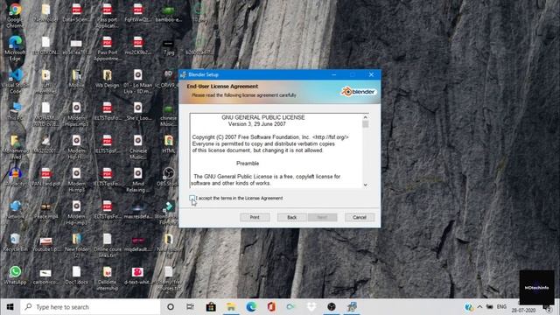The width and height of the screenshot is (560, 315).
Task: Click the Print button in Blender Setup
Action: [x=255, y=217]
